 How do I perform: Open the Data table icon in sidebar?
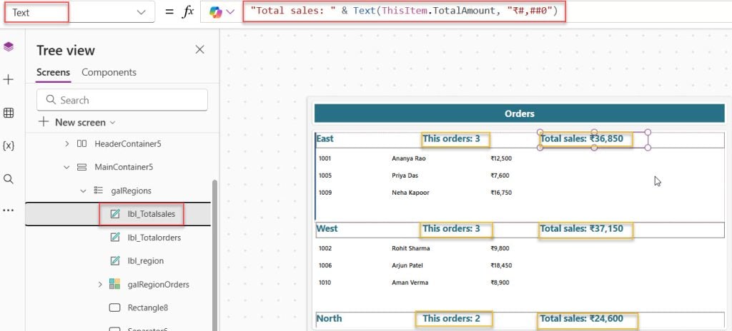pyautogui.click(x=9, y=113)
